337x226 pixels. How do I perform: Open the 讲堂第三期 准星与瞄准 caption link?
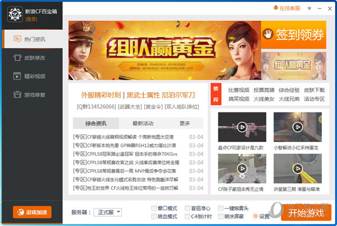point(297,189)
